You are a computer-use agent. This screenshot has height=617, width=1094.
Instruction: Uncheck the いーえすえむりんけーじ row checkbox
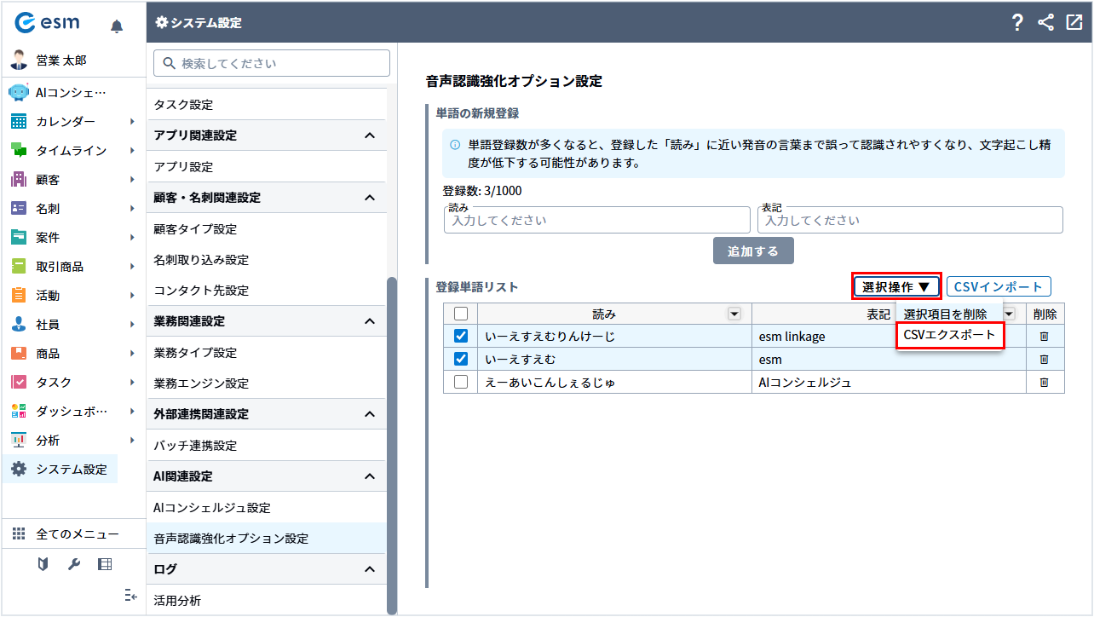point(461,337)
